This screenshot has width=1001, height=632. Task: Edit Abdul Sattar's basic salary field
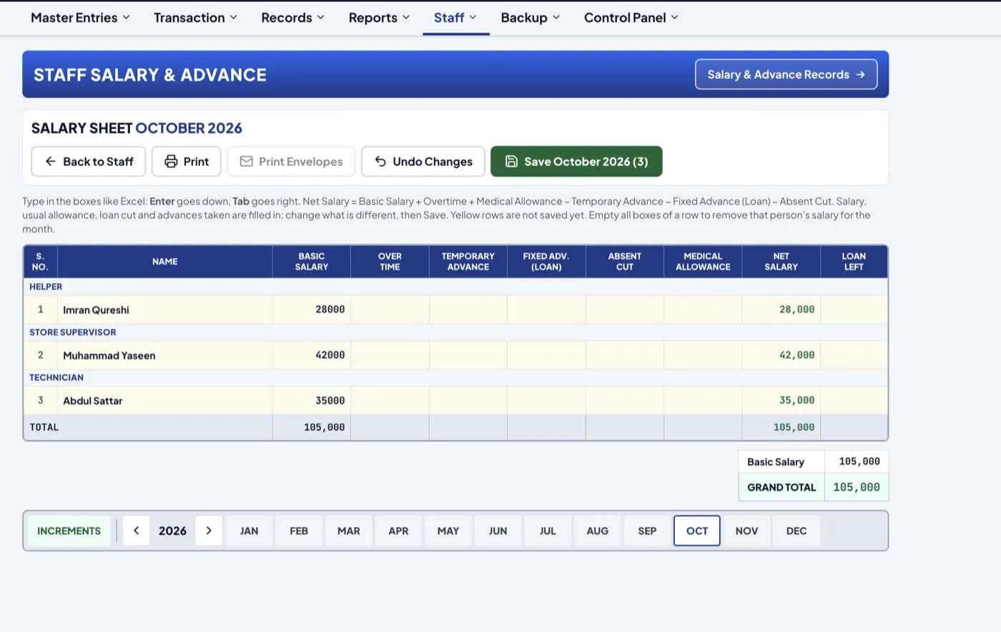coord(312,400)
